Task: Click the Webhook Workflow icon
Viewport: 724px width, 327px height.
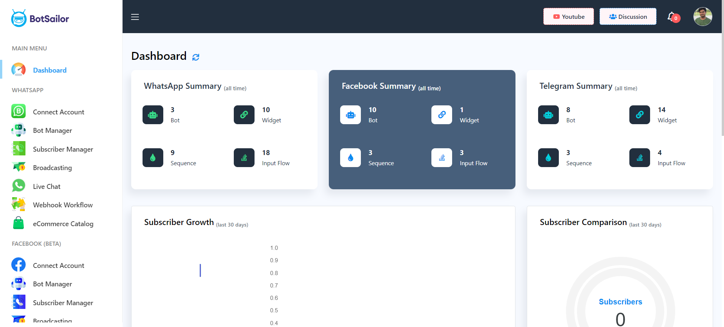Action: tap(18, 204)
